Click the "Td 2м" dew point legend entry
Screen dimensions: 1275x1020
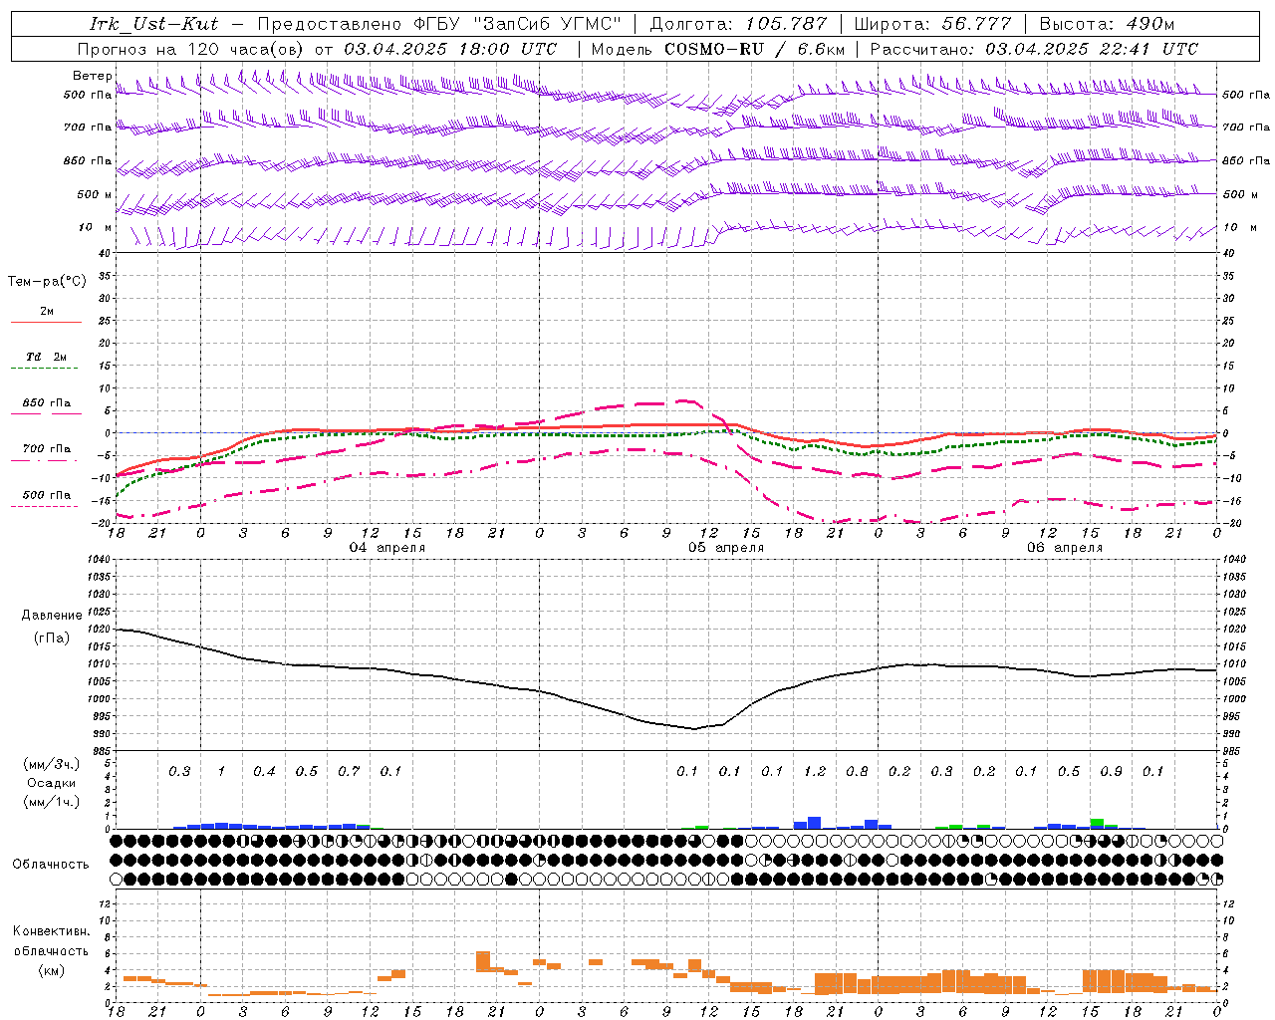(46, 357)
